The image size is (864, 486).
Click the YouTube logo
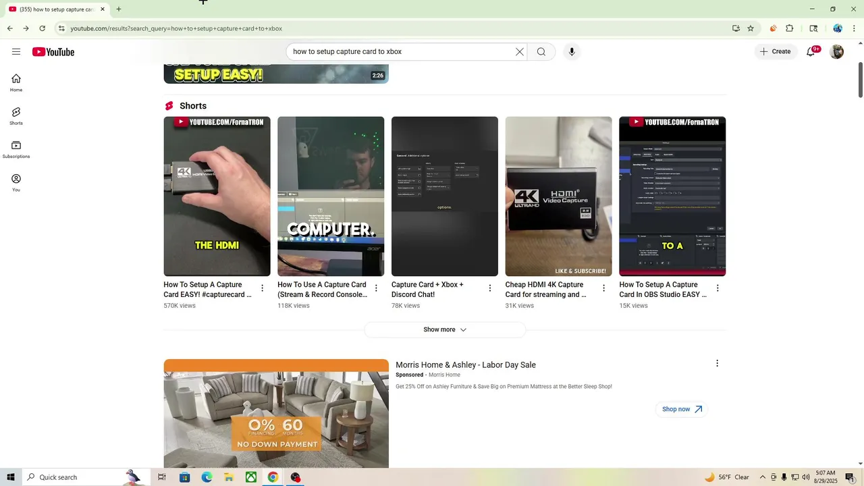tap(53, 52)
